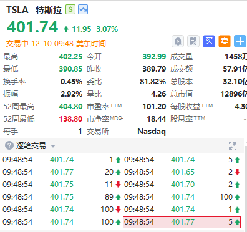The width and height of the screenshot is (247, 232).
Task: Add TSLA to watchlist with plus button
Action: coord(240,41)
